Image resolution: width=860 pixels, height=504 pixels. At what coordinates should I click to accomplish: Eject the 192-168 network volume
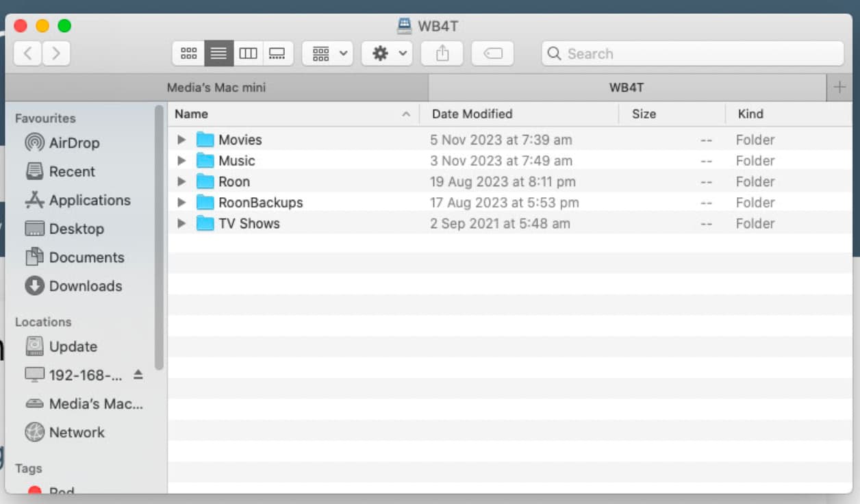[138, 375]
